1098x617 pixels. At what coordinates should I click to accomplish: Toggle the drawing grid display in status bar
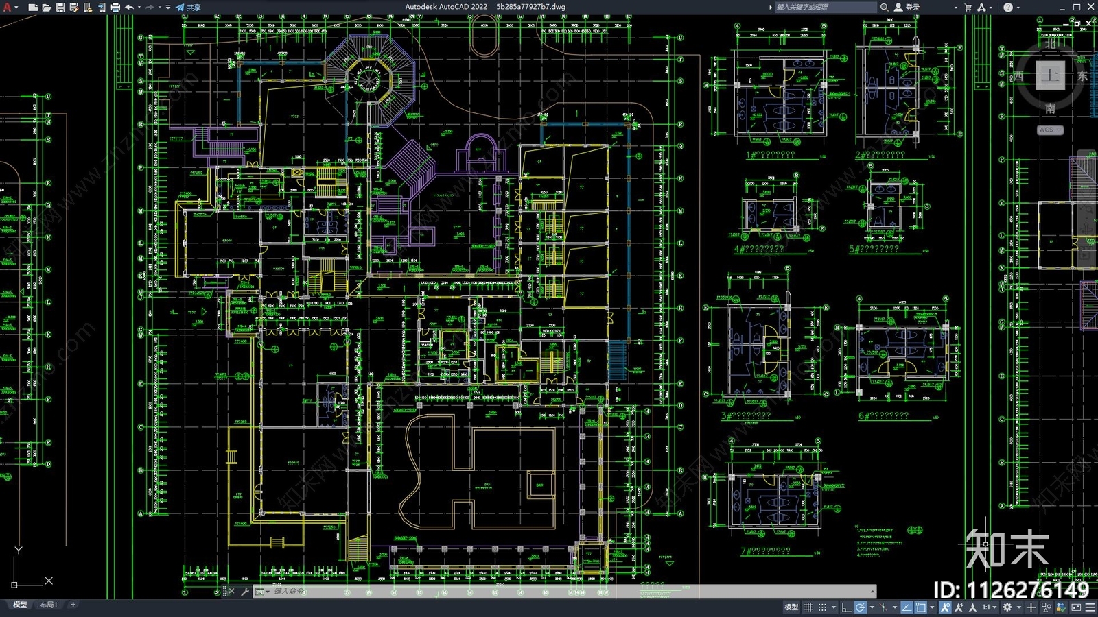pyautogui.click(x=808, y=607)
